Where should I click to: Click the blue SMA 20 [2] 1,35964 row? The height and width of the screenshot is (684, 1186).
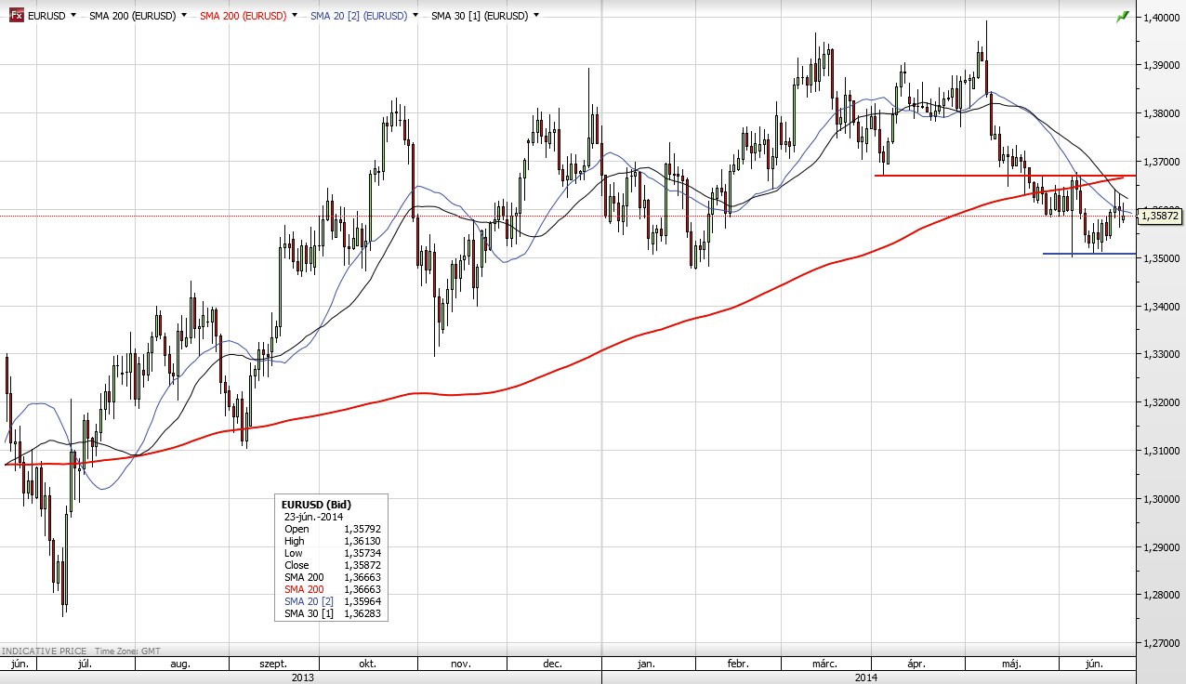pyautogui.click(x=333, y=601)
